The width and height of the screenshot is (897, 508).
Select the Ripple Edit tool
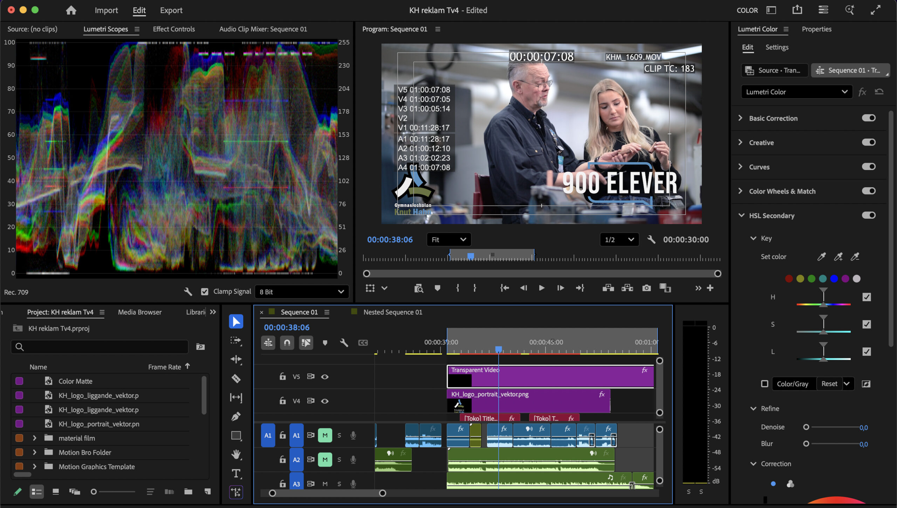[236, 359]
